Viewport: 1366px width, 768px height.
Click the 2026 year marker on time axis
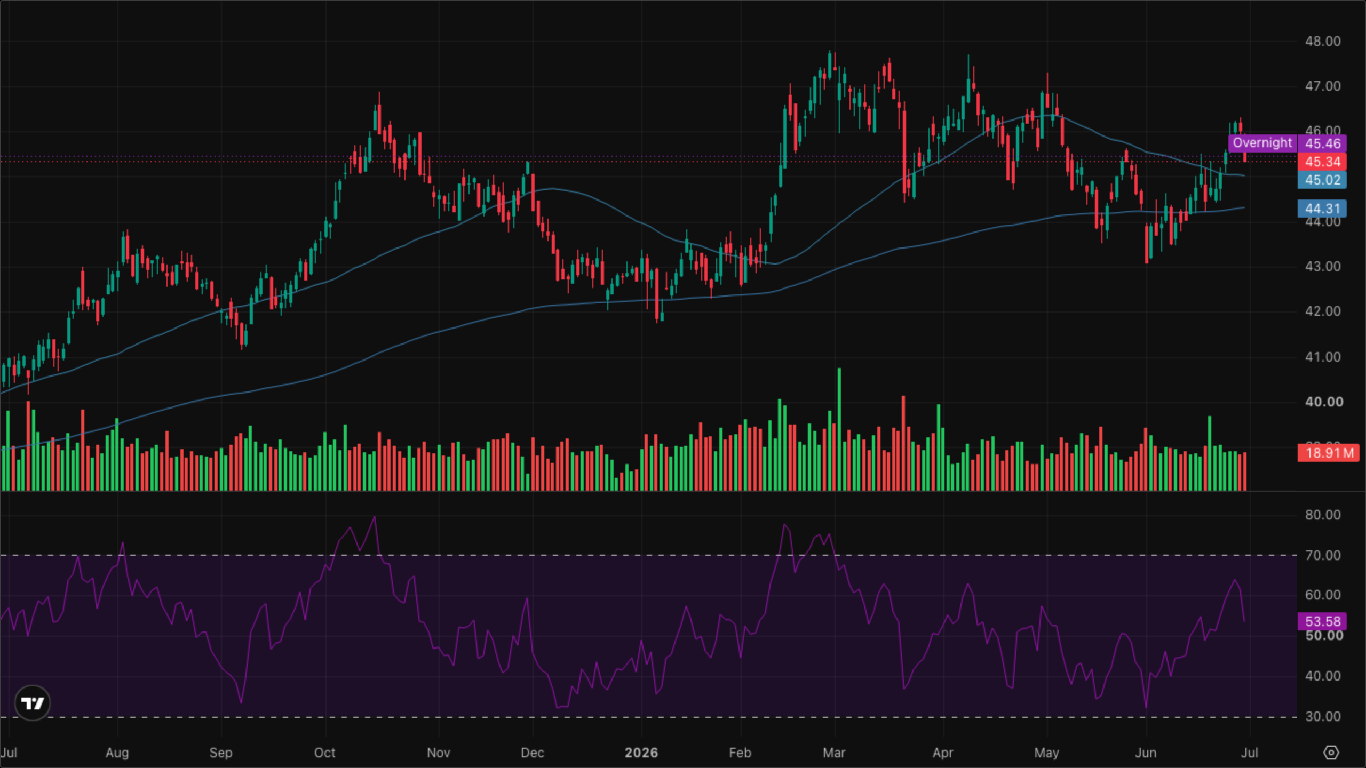click(641, 753)
